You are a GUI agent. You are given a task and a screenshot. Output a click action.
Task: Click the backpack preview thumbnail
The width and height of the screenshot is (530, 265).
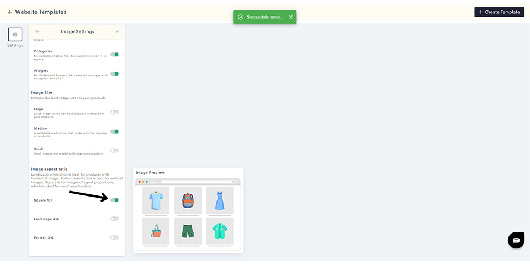(x=188, y=200)
